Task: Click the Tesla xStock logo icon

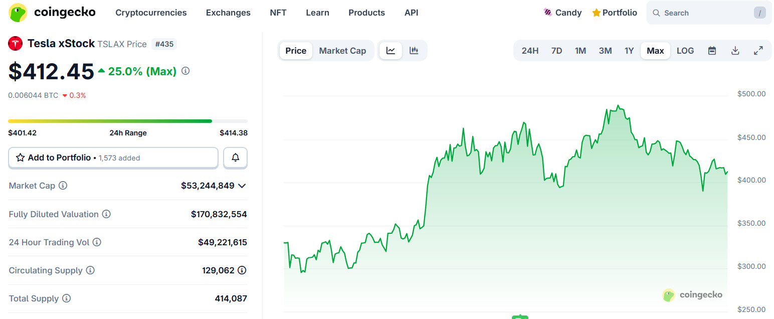Action: click(16, 44)
